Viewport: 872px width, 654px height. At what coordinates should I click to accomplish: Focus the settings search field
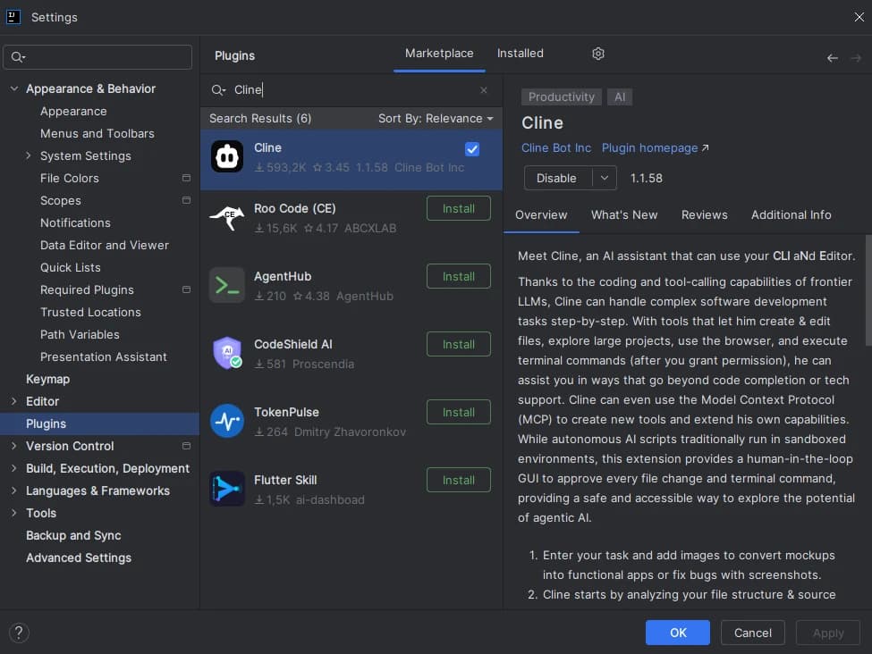click(97, 56)
